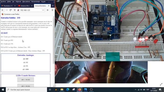Click the A3: 1000 analog reading
The height and width of the screenshot is (92, 164).
pos(26,69)
